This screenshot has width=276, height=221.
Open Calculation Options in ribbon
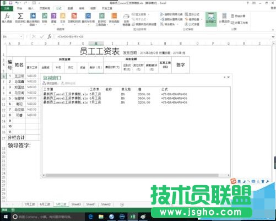point(224,19)
